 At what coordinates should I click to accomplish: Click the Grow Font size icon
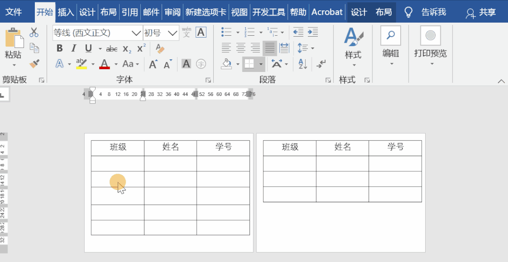point(153,64)
